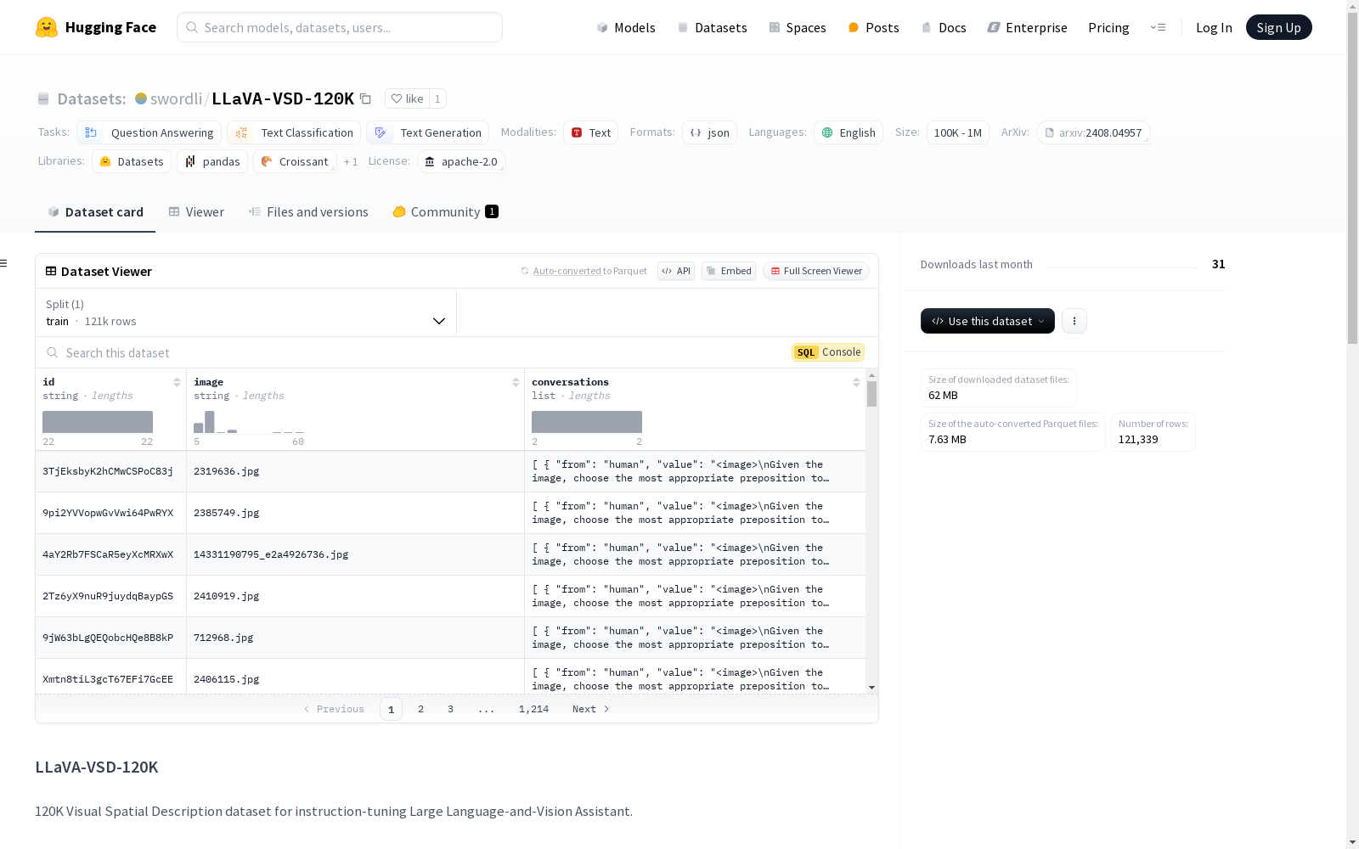This screenshot has height=849, width=1359.
Task: Select the pandas library tag
Action: (212, 161)
